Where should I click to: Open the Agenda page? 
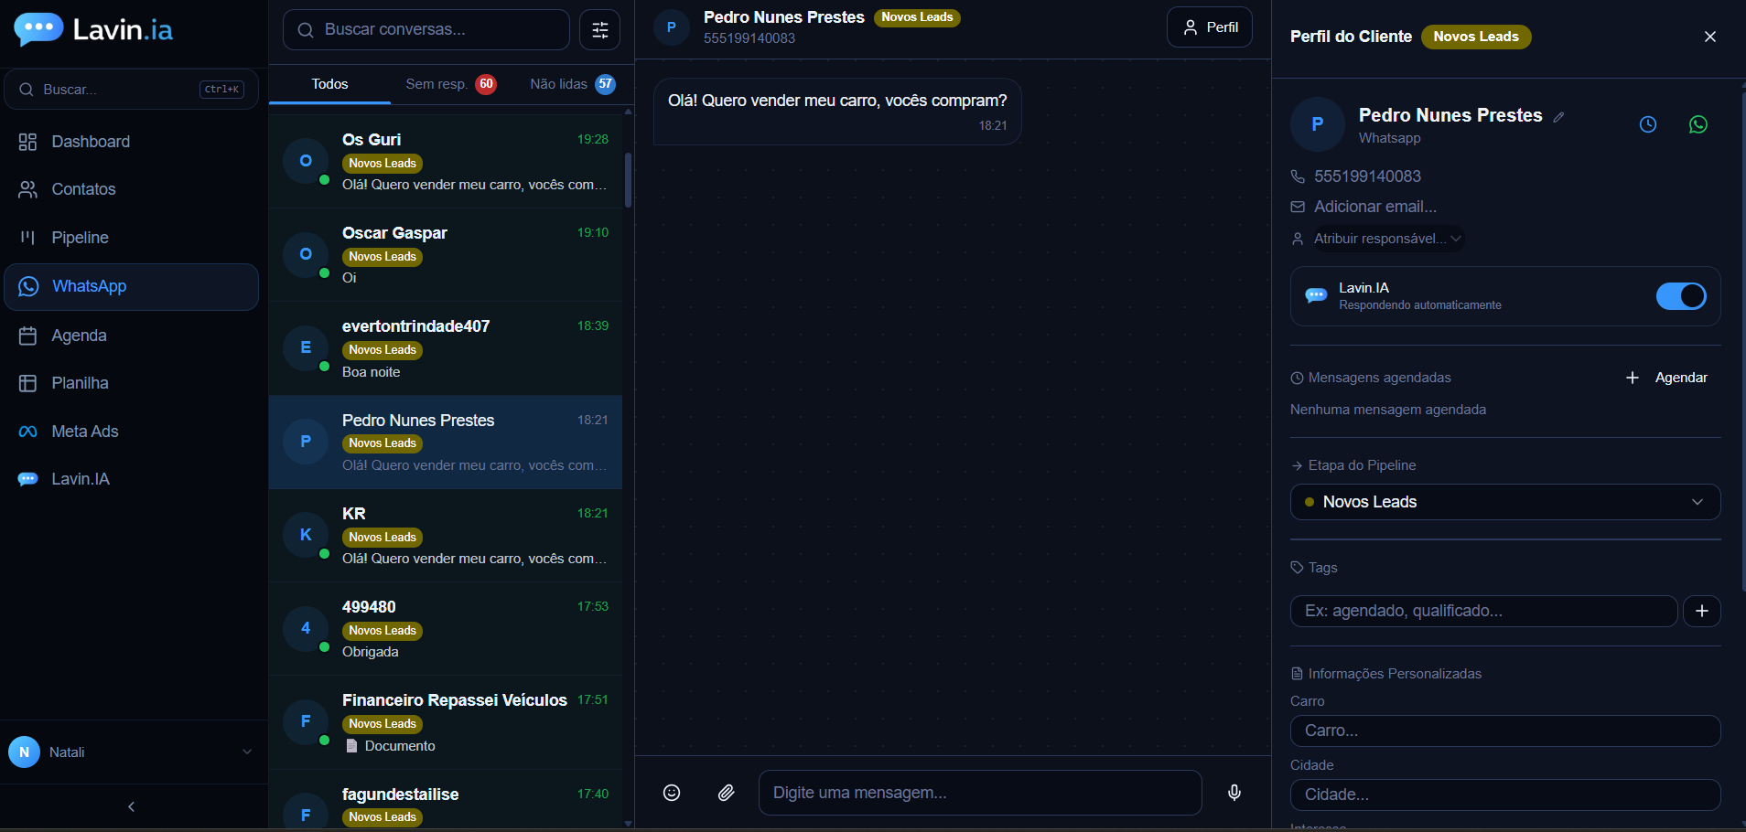(x=131, y=336)
